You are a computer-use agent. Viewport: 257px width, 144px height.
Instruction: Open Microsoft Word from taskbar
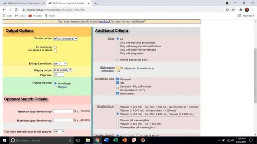[106, 140]
